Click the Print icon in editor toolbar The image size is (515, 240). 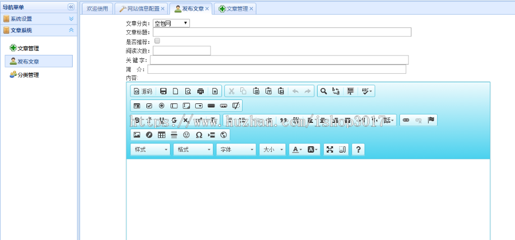click(x=200, y=91)
